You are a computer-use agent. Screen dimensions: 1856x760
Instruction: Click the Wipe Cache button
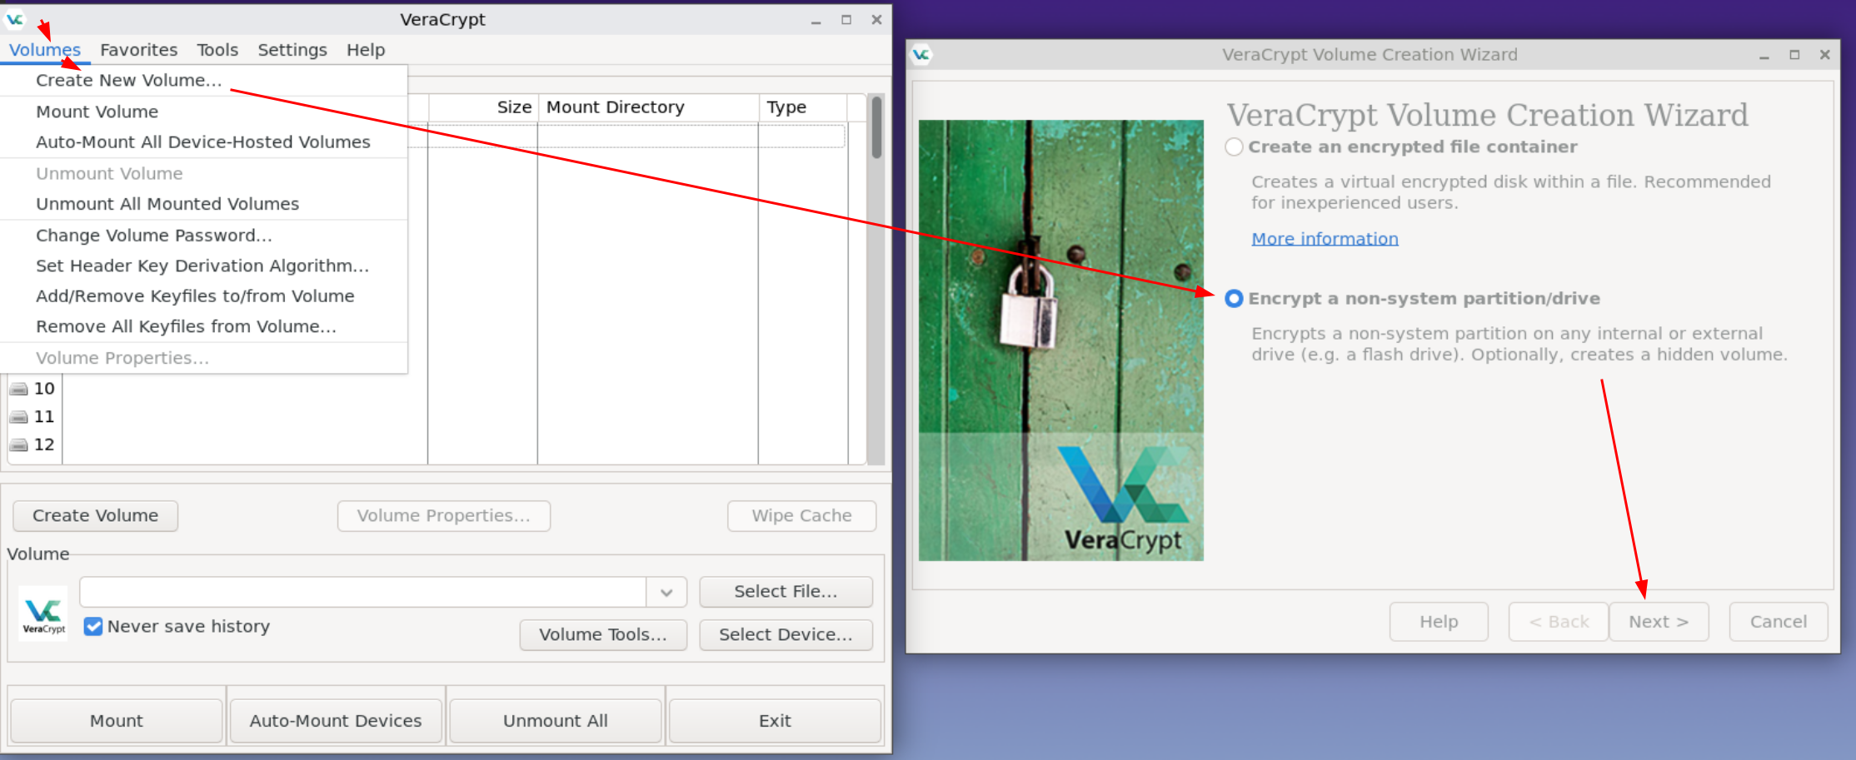[801, 516]
